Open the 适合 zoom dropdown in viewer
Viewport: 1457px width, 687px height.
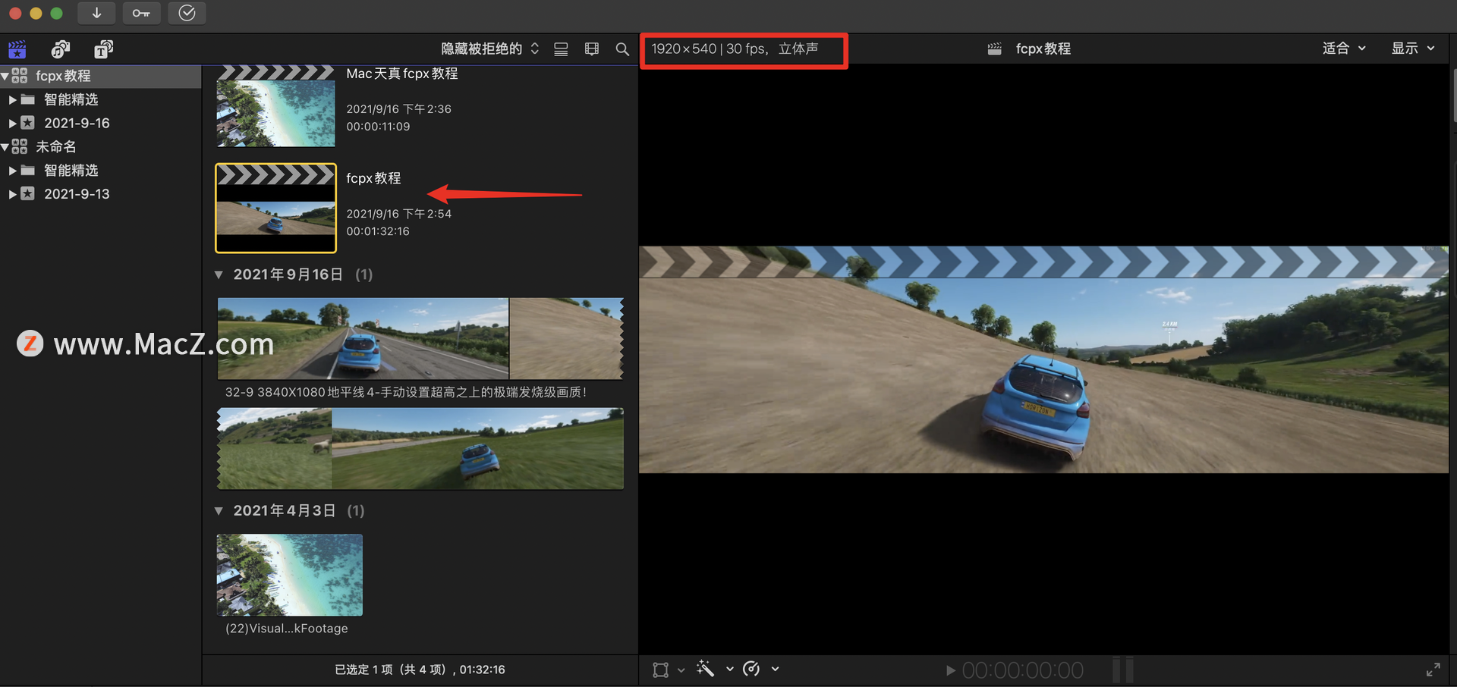1344,49
